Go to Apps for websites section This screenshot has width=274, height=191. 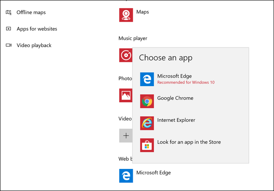click(x=36, y=29)
